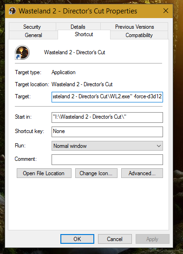
Task: Focus the Shortcut key field
Action: pyautogui.click(x=107, y=132)
